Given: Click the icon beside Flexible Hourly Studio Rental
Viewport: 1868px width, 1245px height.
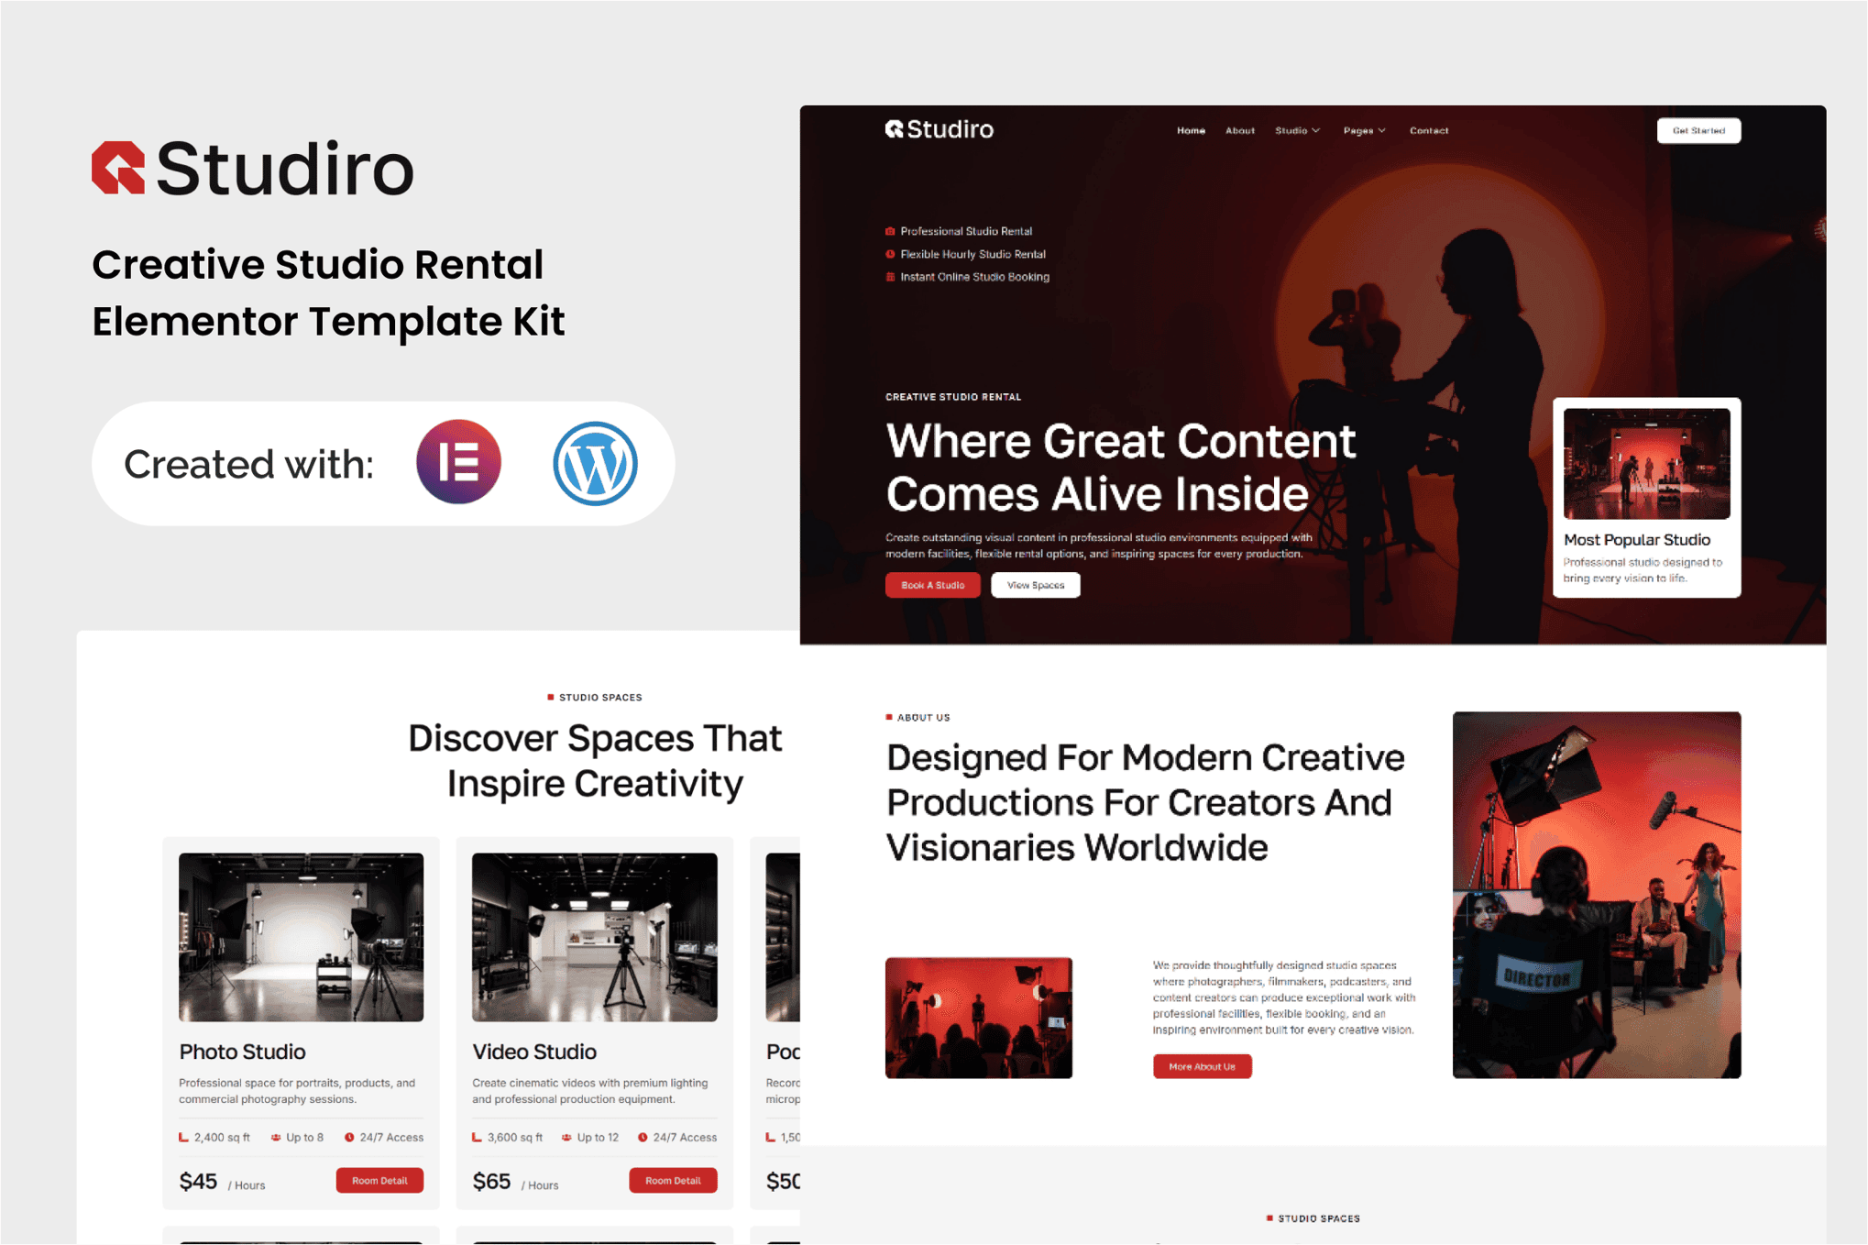Looking at the screenshot, I should [x=890, y=254].
